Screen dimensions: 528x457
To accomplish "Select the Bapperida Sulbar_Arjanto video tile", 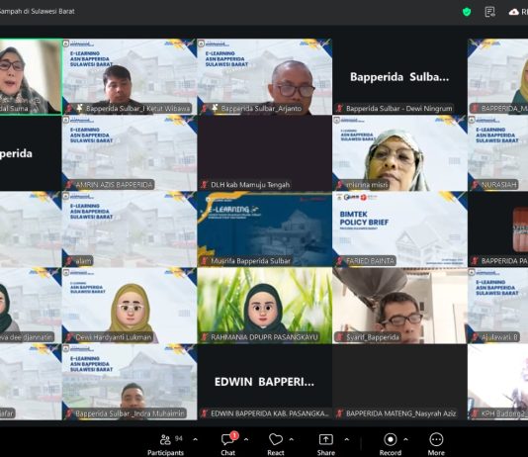I will (x=264, y=77).
